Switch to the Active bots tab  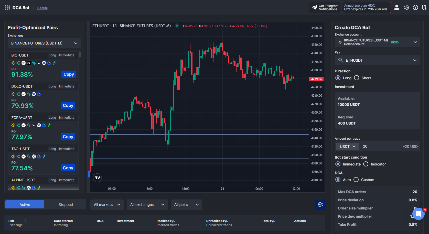tap(25, 205)
